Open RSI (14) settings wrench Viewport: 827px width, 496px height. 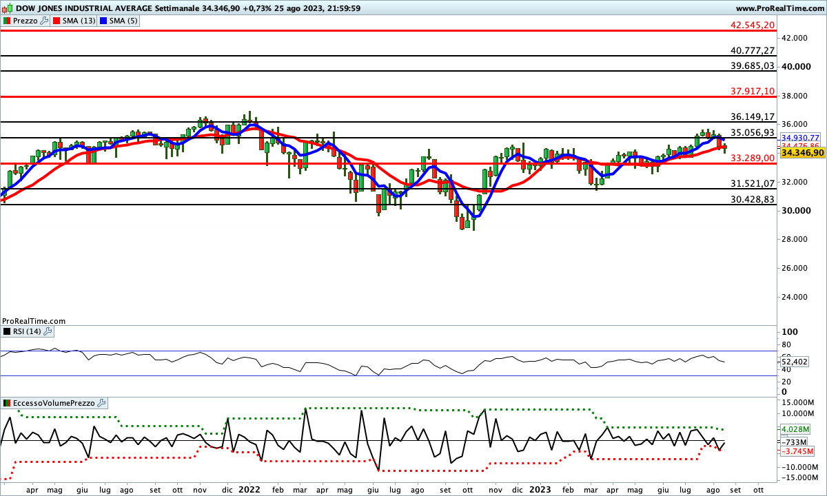pos(48,331)
